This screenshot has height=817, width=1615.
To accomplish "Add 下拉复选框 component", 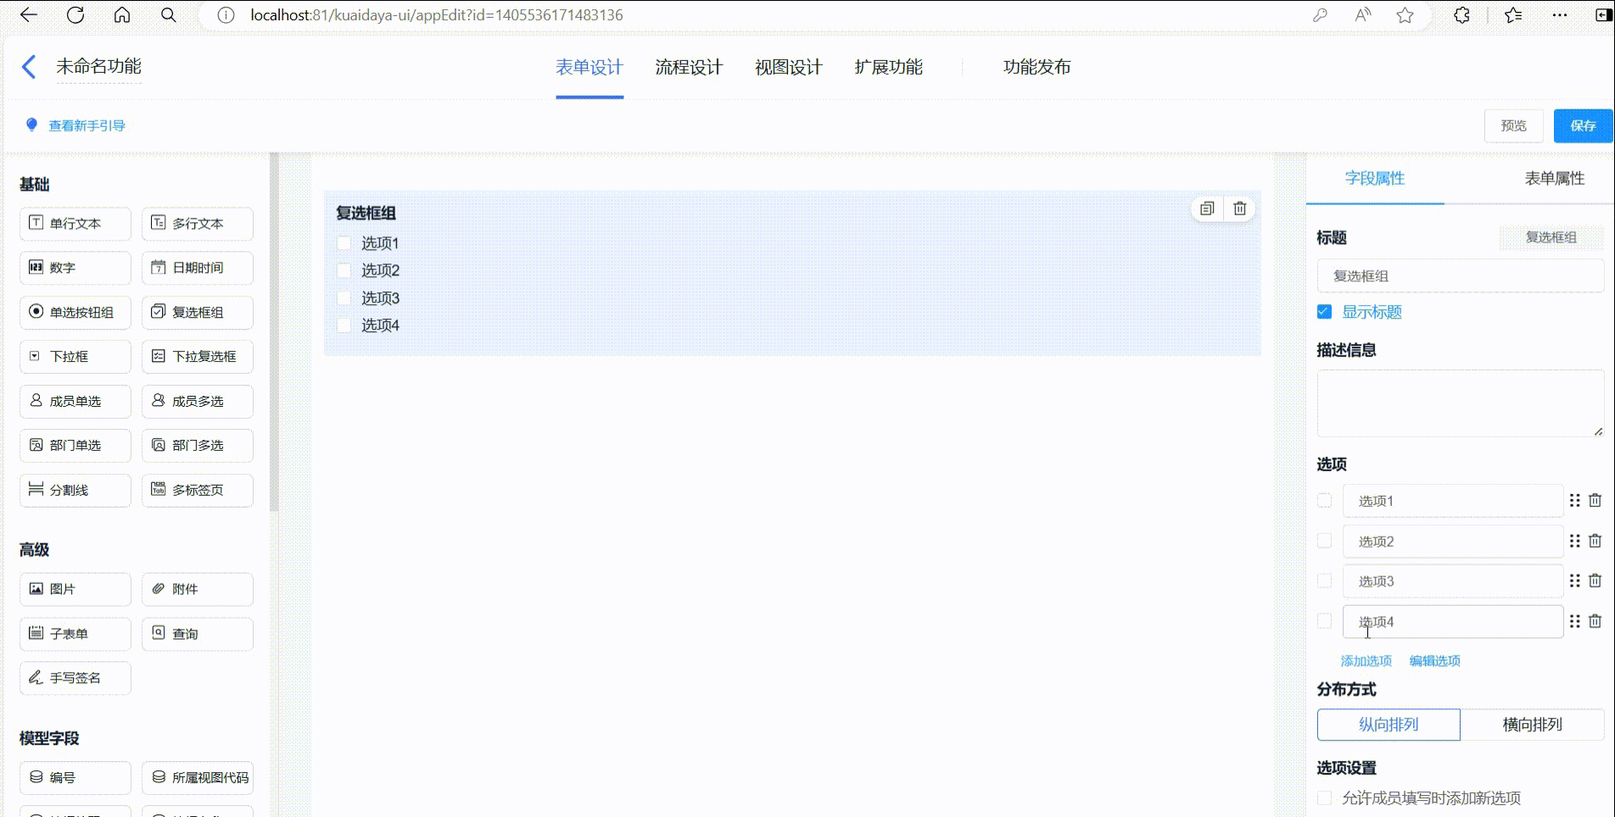I will (x=198, y=357).
